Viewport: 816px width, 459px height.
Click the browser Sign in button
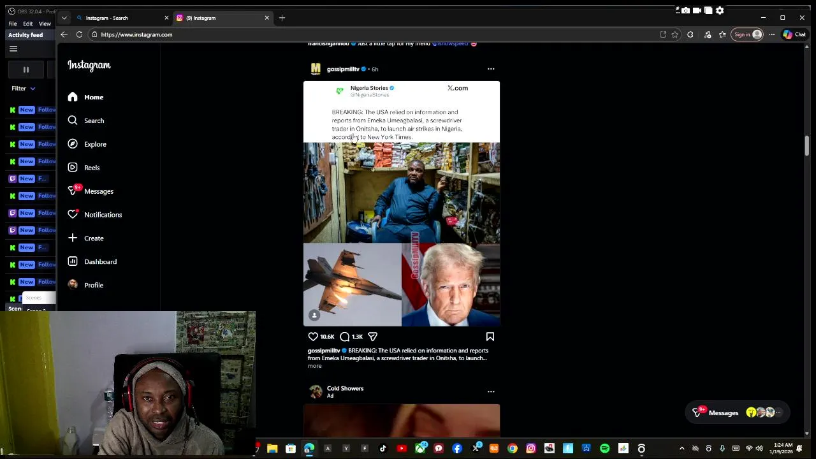pyautogui.click(x=748, y=34)
